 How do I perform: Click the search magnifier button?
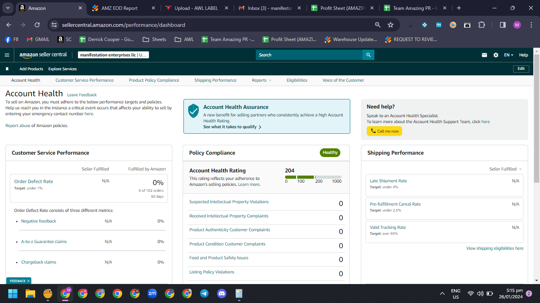click(x=368, y=55)
